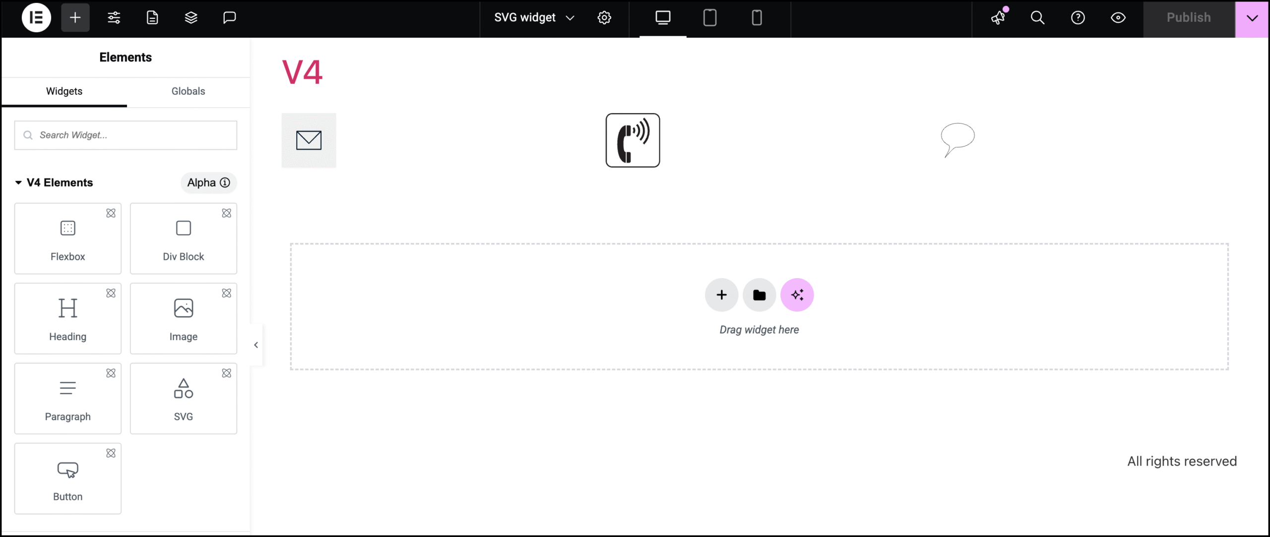Open What's New megaphone icon
This screenshot has height=537, width=1270.
point(998,18)
